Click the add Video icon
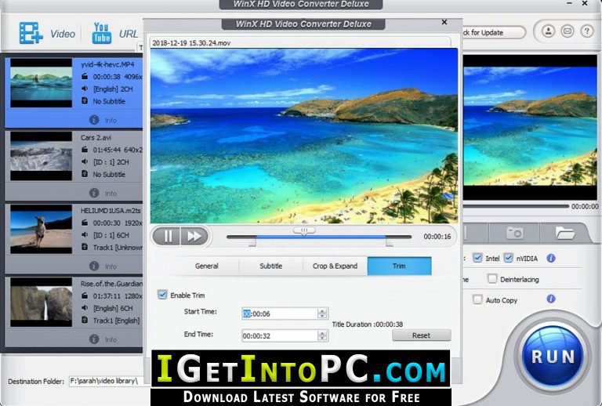602x406 pixels. click(31, 33)
